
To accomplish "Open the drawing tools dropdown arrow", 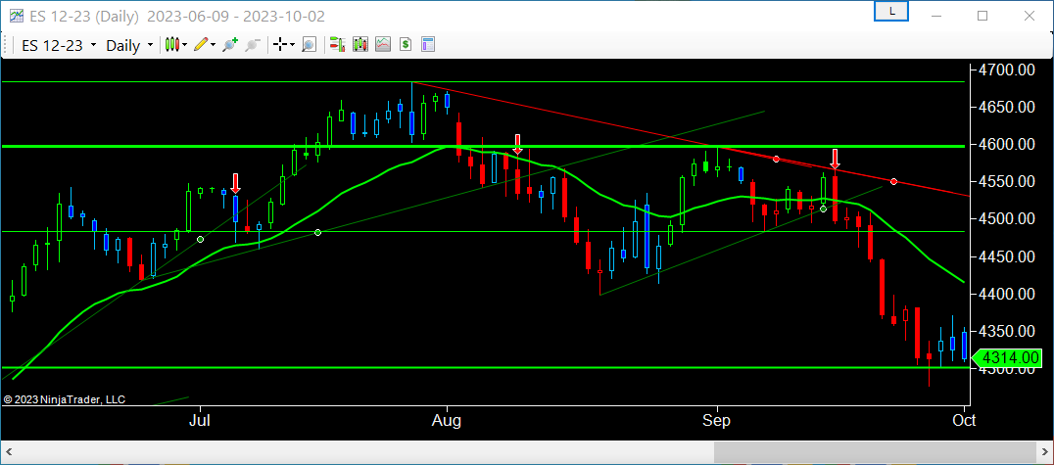I will pos(214,46).
